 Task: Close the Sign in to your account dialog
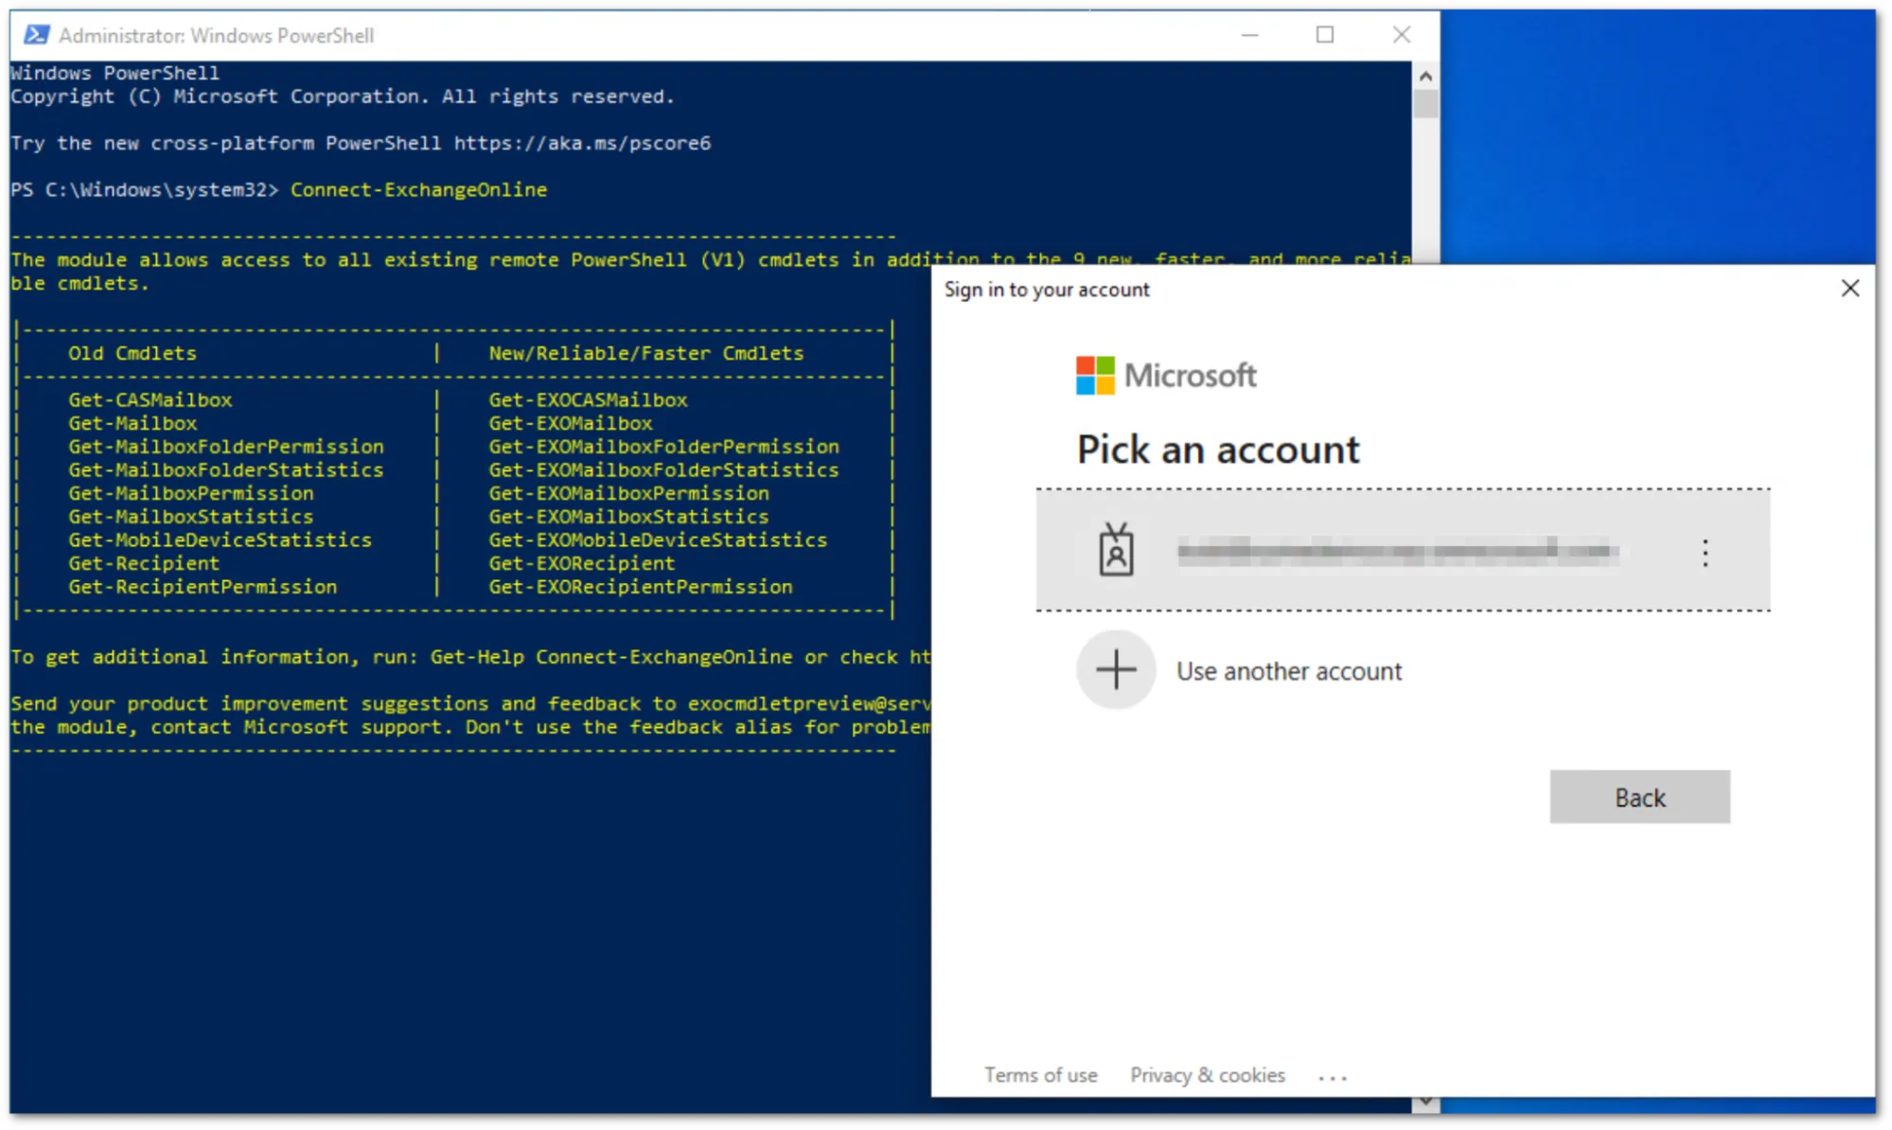point(1850,289)
